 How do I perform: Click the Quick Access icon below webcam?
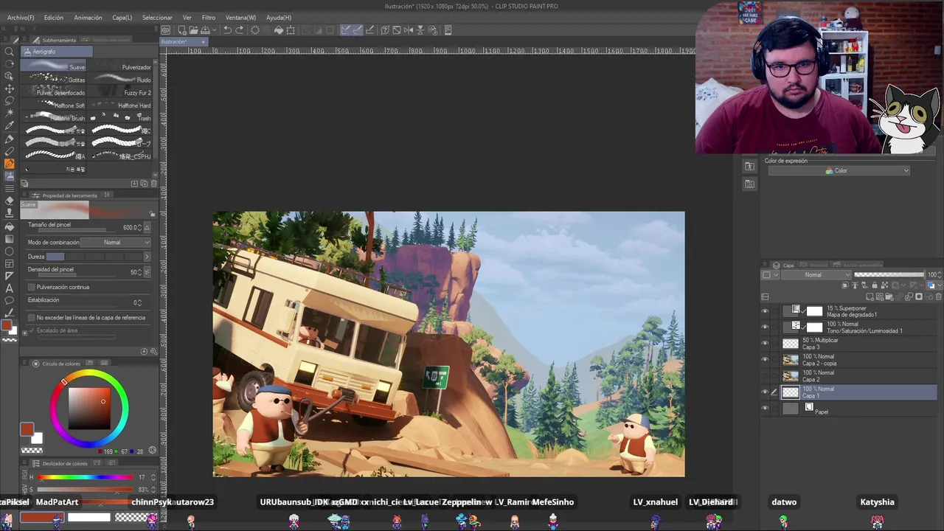750,167
